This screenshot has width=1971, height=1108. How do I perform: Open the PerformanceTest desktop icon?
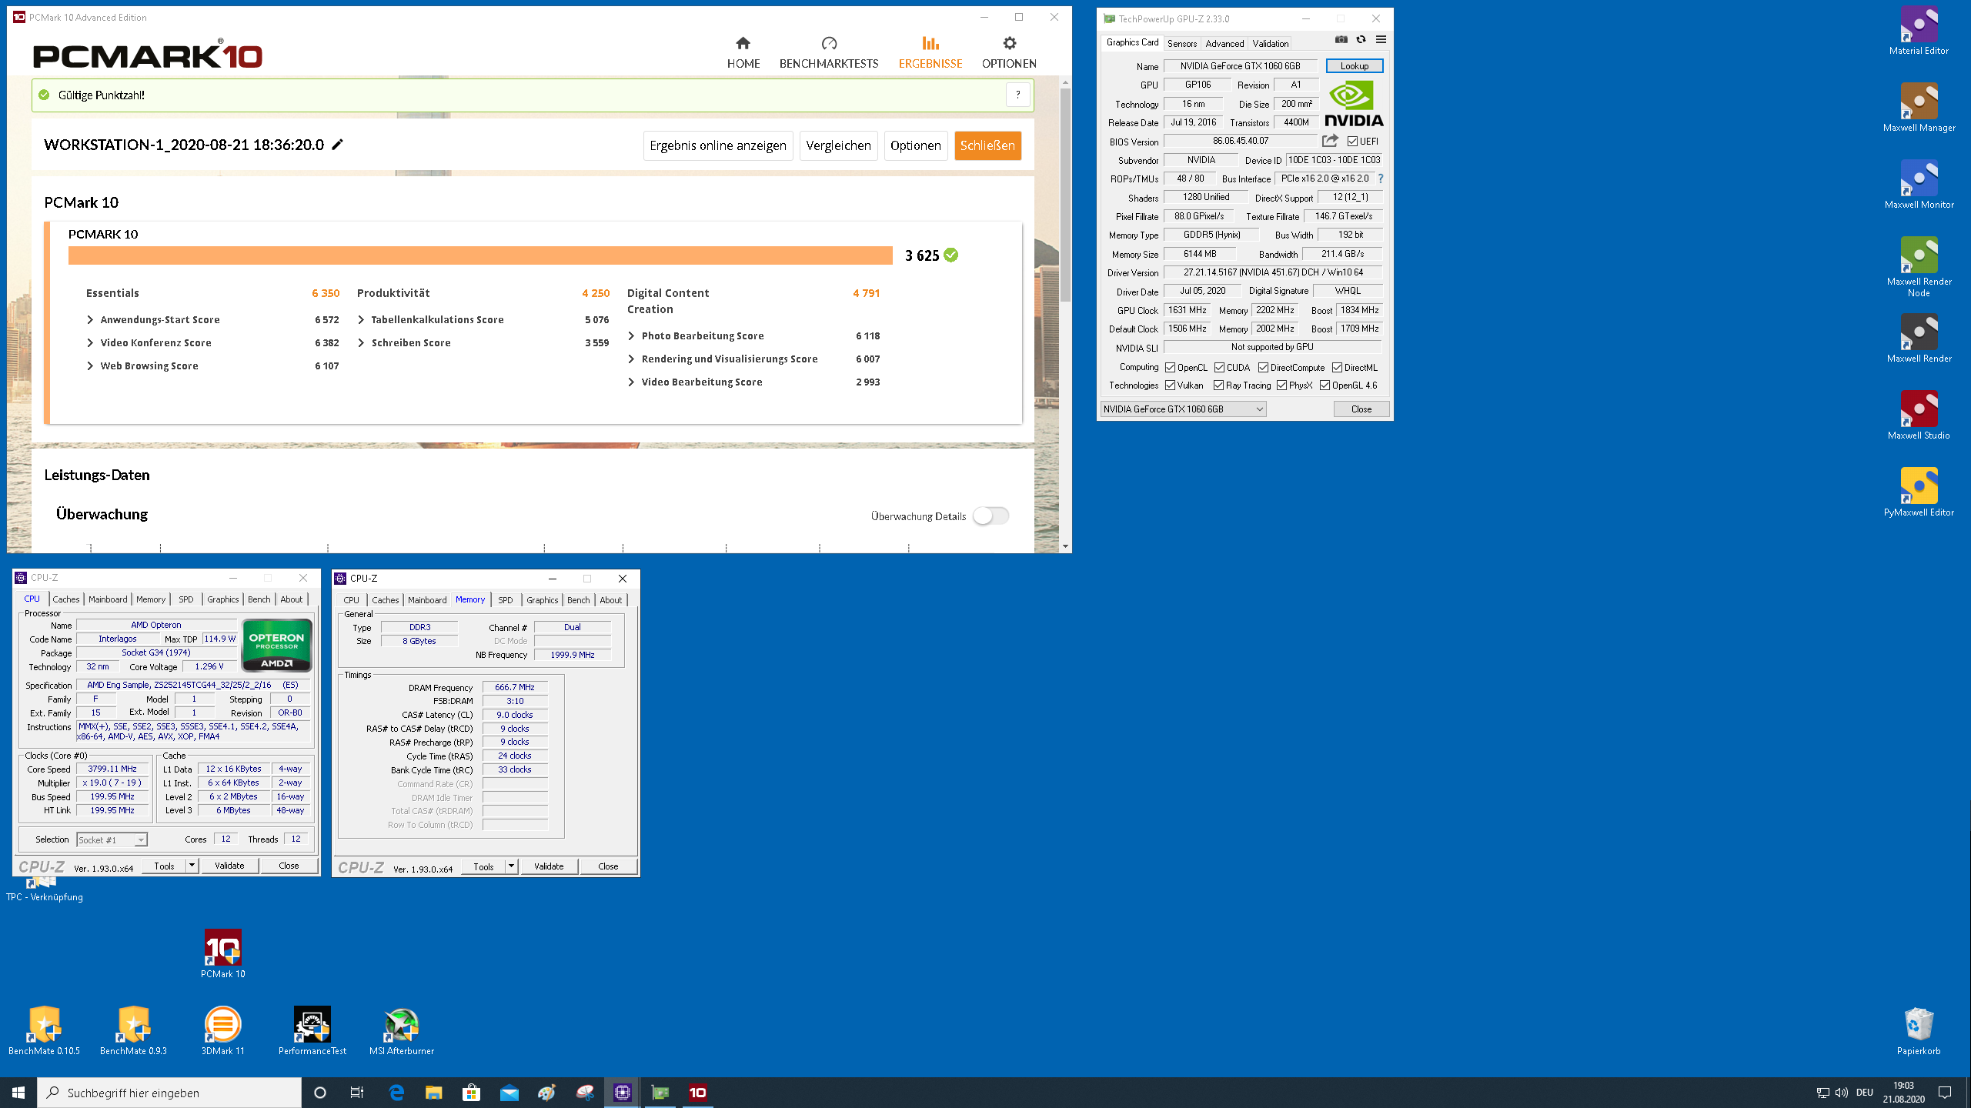coord(312,1031)
